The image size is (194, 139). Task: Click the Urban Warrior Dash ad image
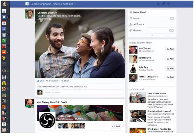pos(138,98)
